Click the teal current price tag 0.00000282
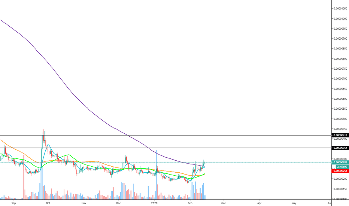 click(340, 162)
